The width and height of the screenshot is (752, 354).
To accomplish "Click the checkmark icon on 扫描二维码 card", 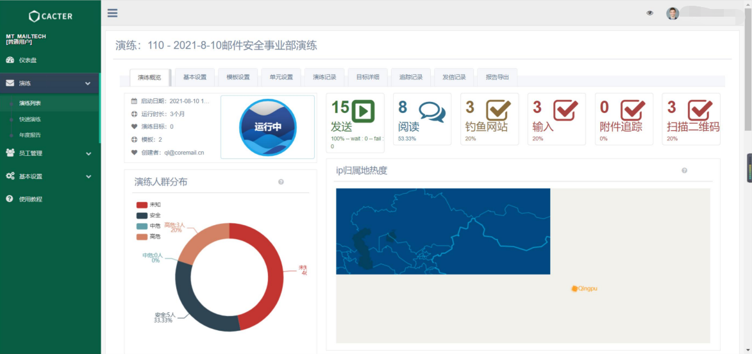I will tap(699, 110).
